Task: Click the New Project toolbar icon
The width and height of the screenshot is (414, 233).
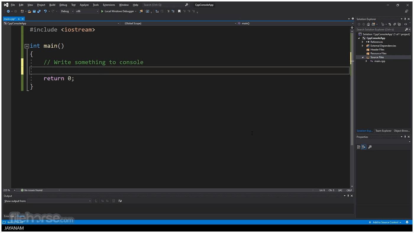Action: coord(22,11)
